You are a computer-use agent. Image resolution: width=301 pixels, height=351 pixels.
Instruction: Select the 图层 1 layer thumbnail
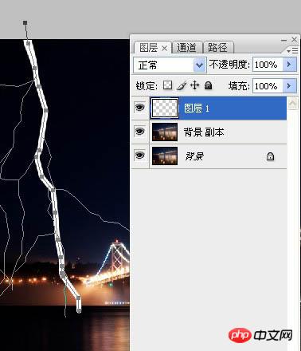tap(165, 108)
